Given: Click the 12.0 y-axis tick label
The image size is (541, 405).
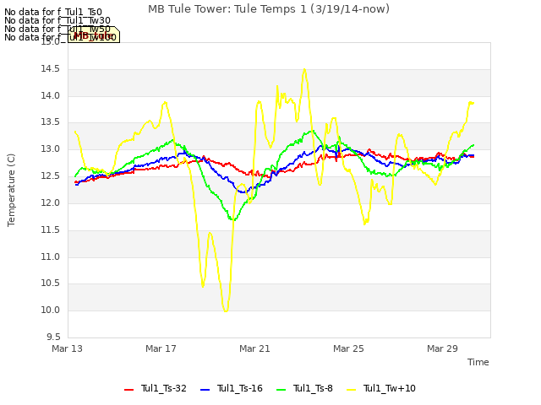Looking at the screenshot, I should click(x=51, y=202).
